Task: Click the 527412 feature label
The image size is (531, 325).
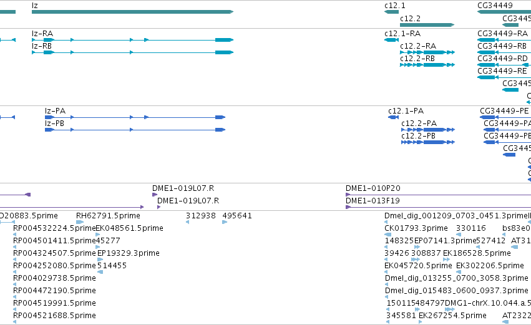Action: point(491,241)
